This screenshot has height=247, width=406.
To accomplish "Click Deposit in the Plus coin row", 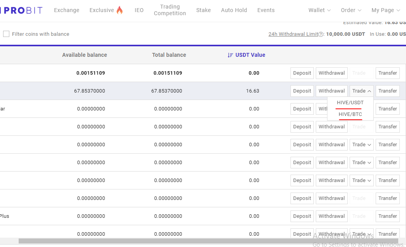I will coord(302,216).
